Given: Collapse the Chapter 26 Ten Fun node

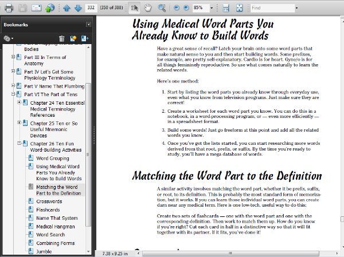Looking at the screenshot, I should [19, 143].
